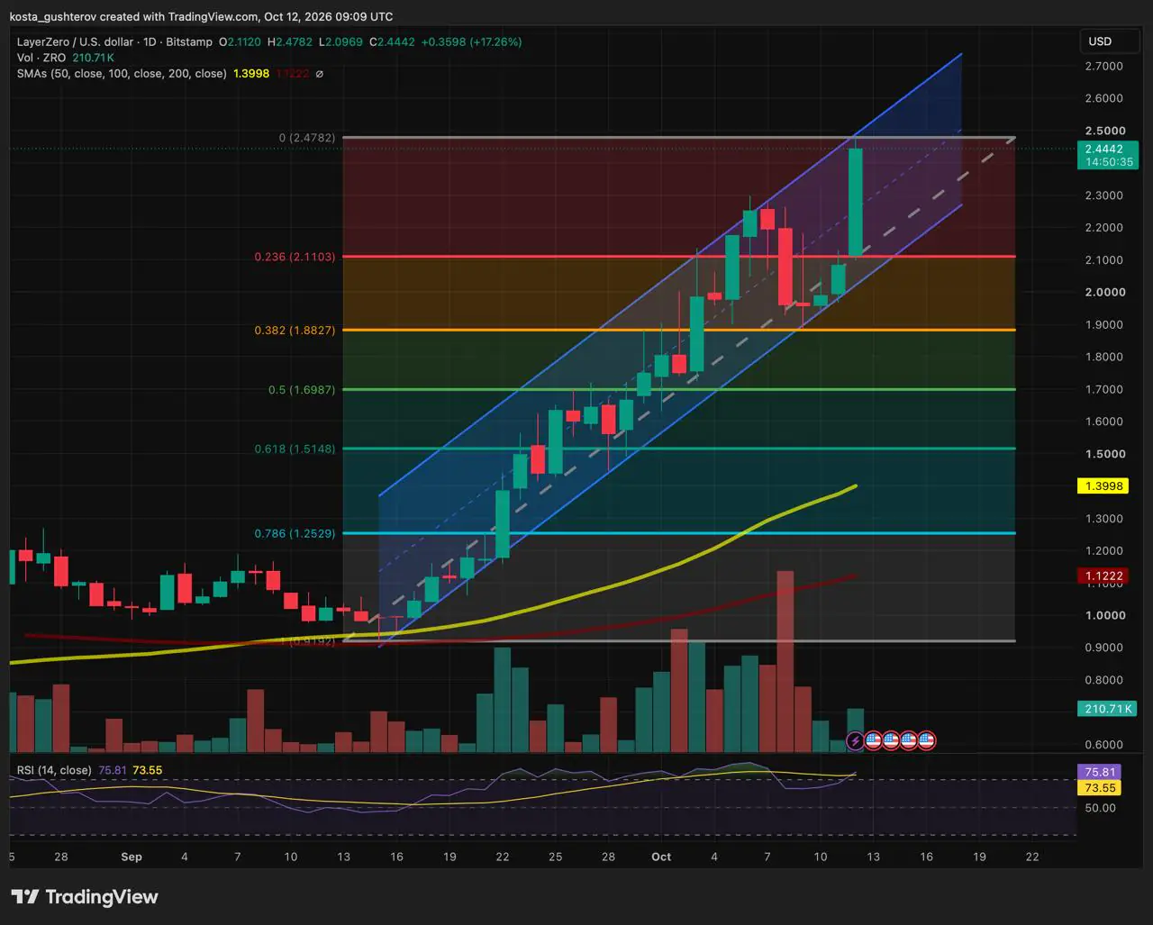Click the purple lightning bolt event icon
The image size is (1153, 925).
(x=855, y=741)
